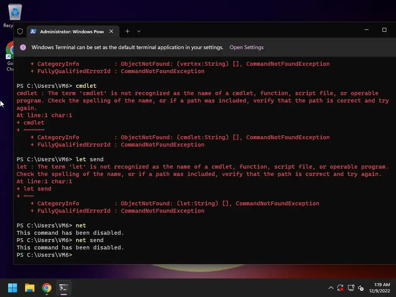396x297 pixels.
Task: Select the Administrator: Windows PowerShell tab
Action: (x=73, y=32)
